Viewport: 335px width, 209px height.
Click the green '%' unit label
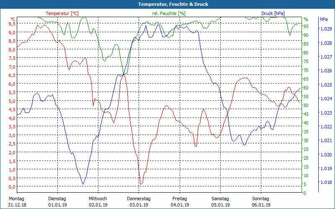pos(306,19)
